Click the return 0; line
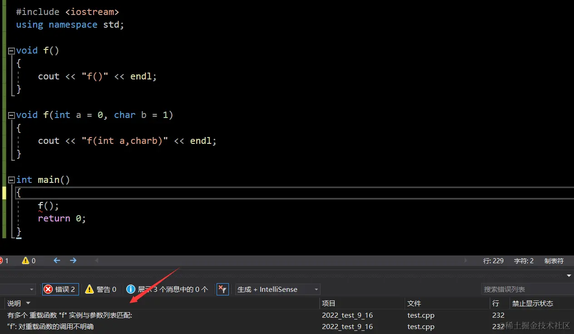This screenshot has width=574, height=334. (x=62, y=218)
